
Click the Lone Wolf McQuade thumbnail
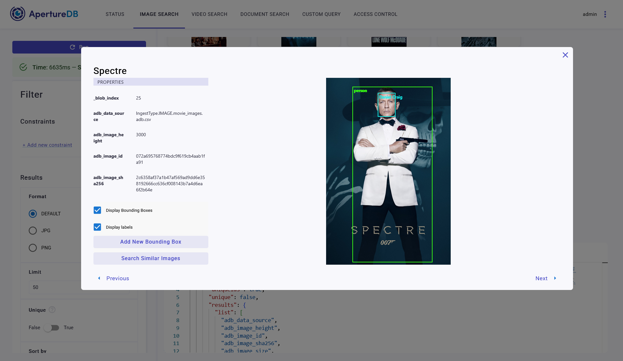[x=389, y=42]
